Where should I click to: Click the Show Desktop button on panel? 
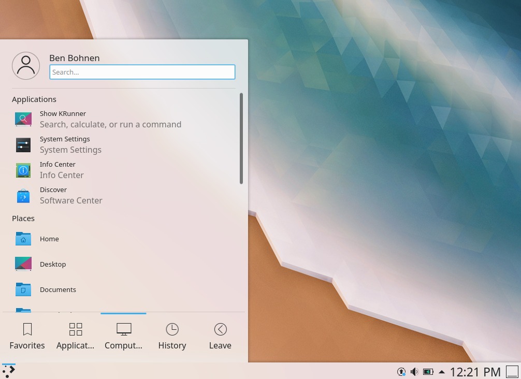(x=512, y=372)
